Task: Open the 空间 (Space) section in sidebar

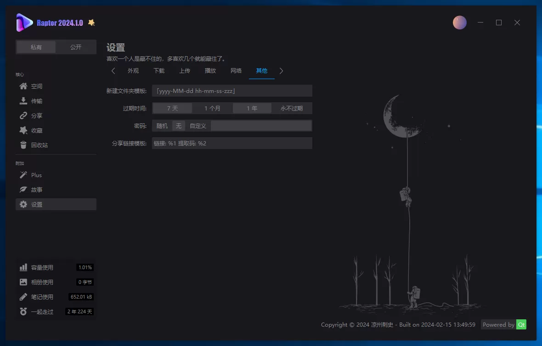Action: tap(37, 86)
